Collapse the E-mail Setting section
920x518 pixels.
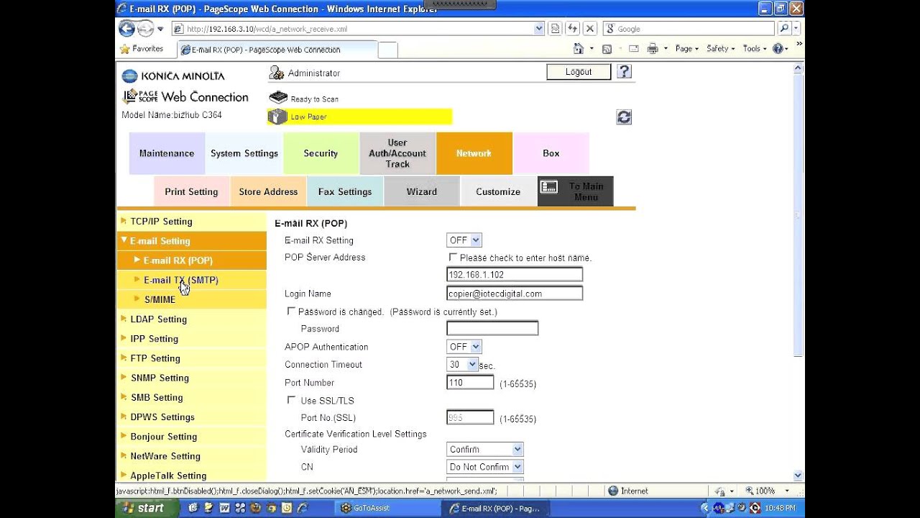(160, 240)
